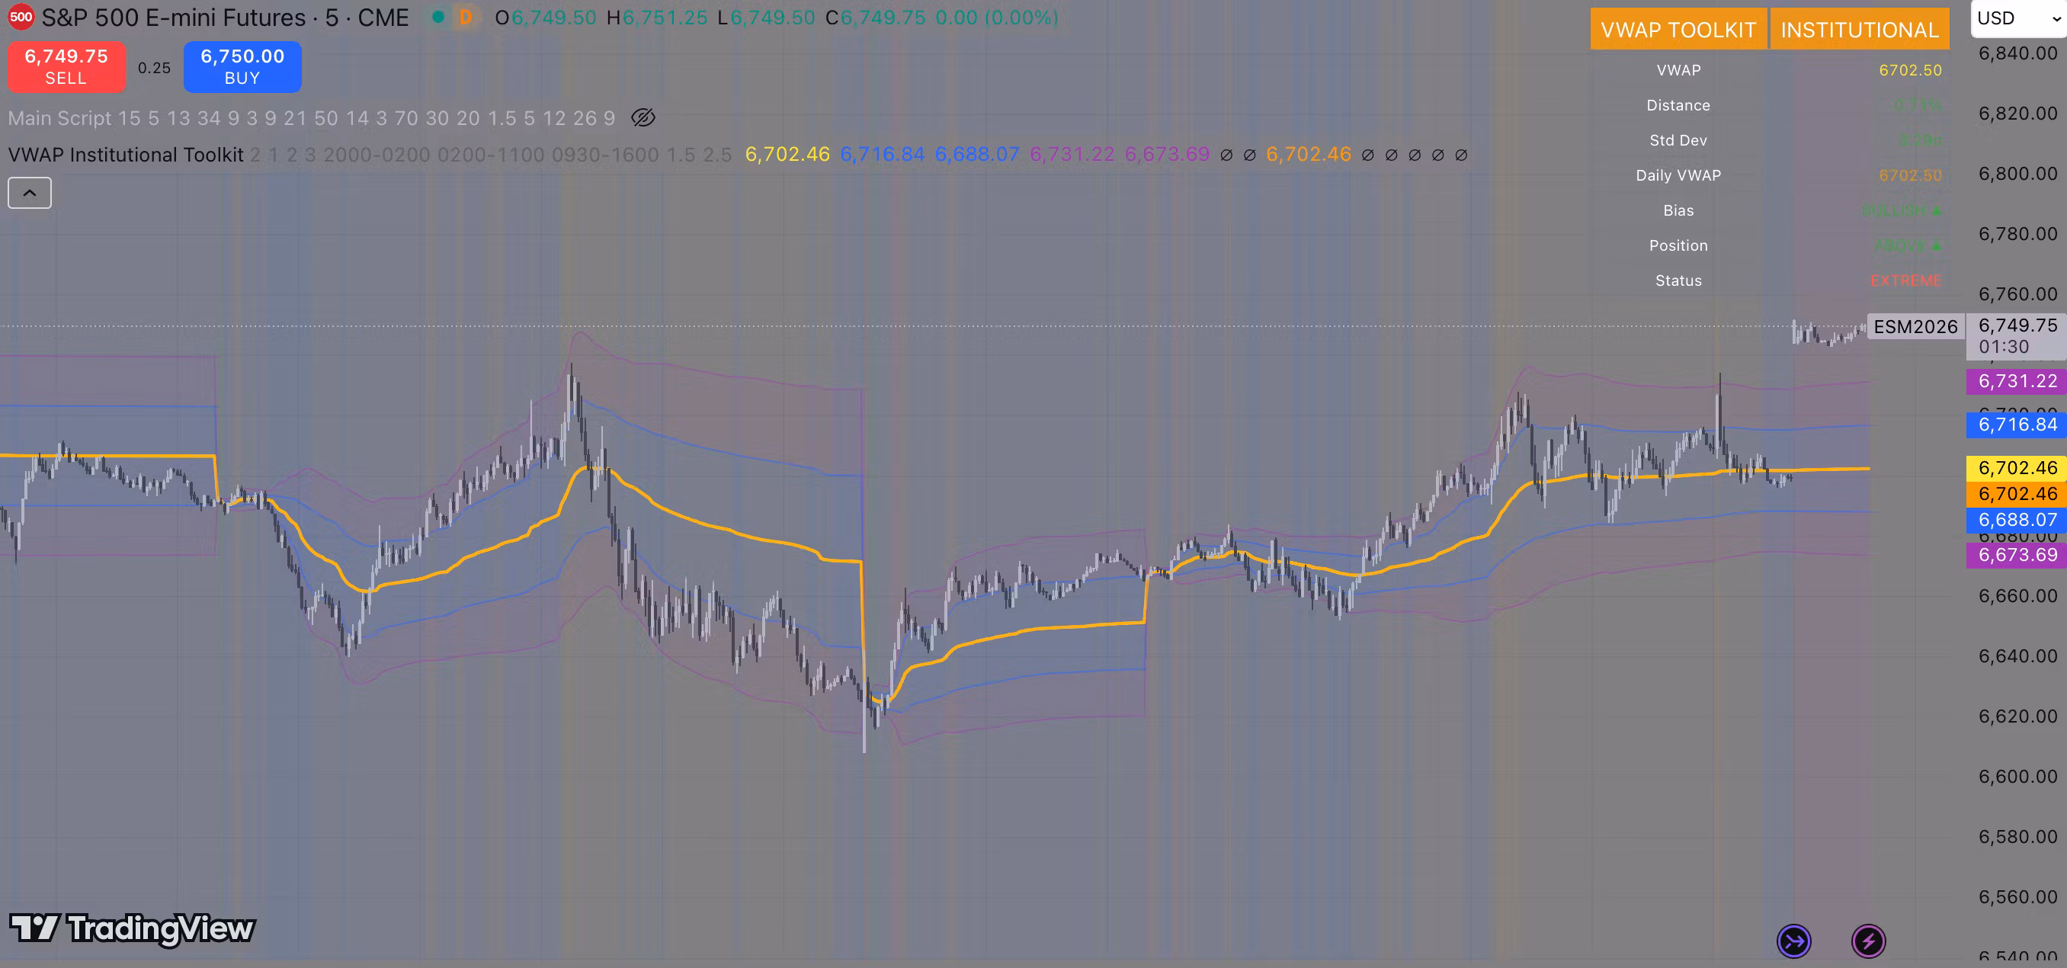Click the purple 6,673.69 value in legend
Viewport: 2067px width, 968px height.
[x=1167, y=154]
